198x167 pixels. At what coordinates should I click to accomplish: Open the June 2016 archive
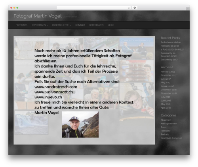click(166, 101)
